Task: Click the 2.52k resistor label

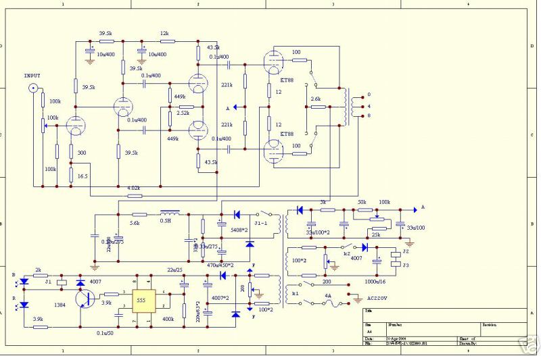Action: click(183, 113)
